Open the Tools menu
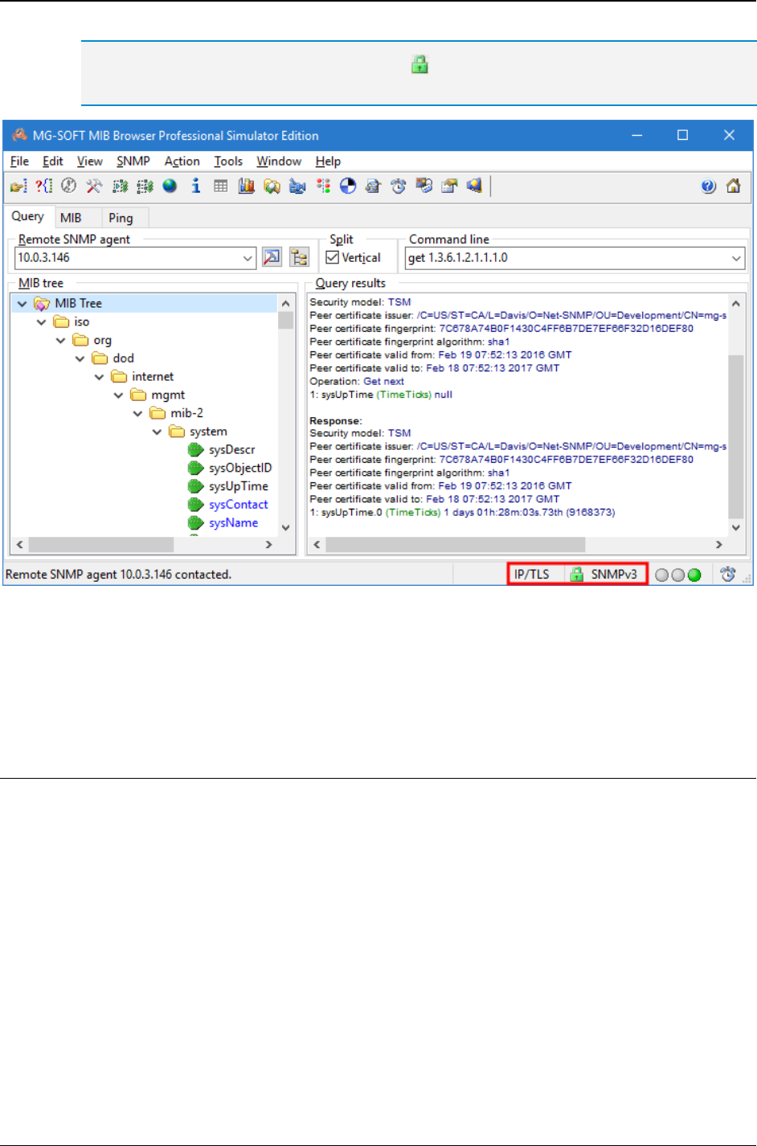This screenshot has height=1146, width=757. (x=228, y=162)
